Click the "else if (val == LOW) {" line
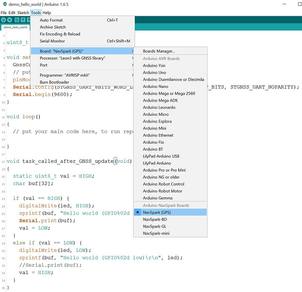302x292 pixels. coord(47,243)
